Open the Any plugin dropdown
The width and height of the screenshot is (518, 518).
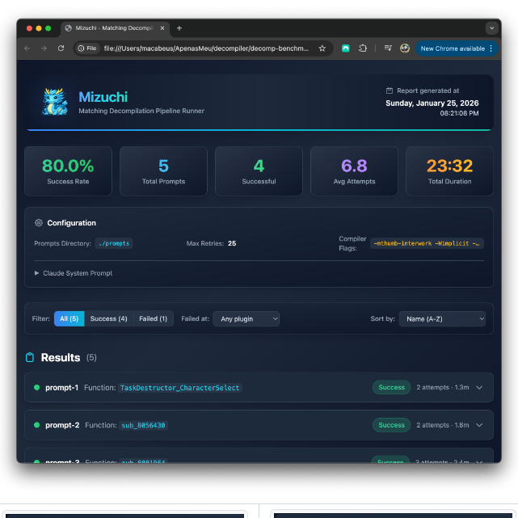point(246,318)
